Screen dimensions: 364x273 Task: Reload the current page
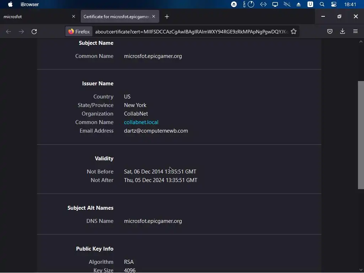point(34,32)
